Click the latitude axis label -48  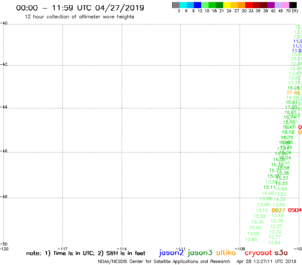pyautogui.click(x=3, y=197)
